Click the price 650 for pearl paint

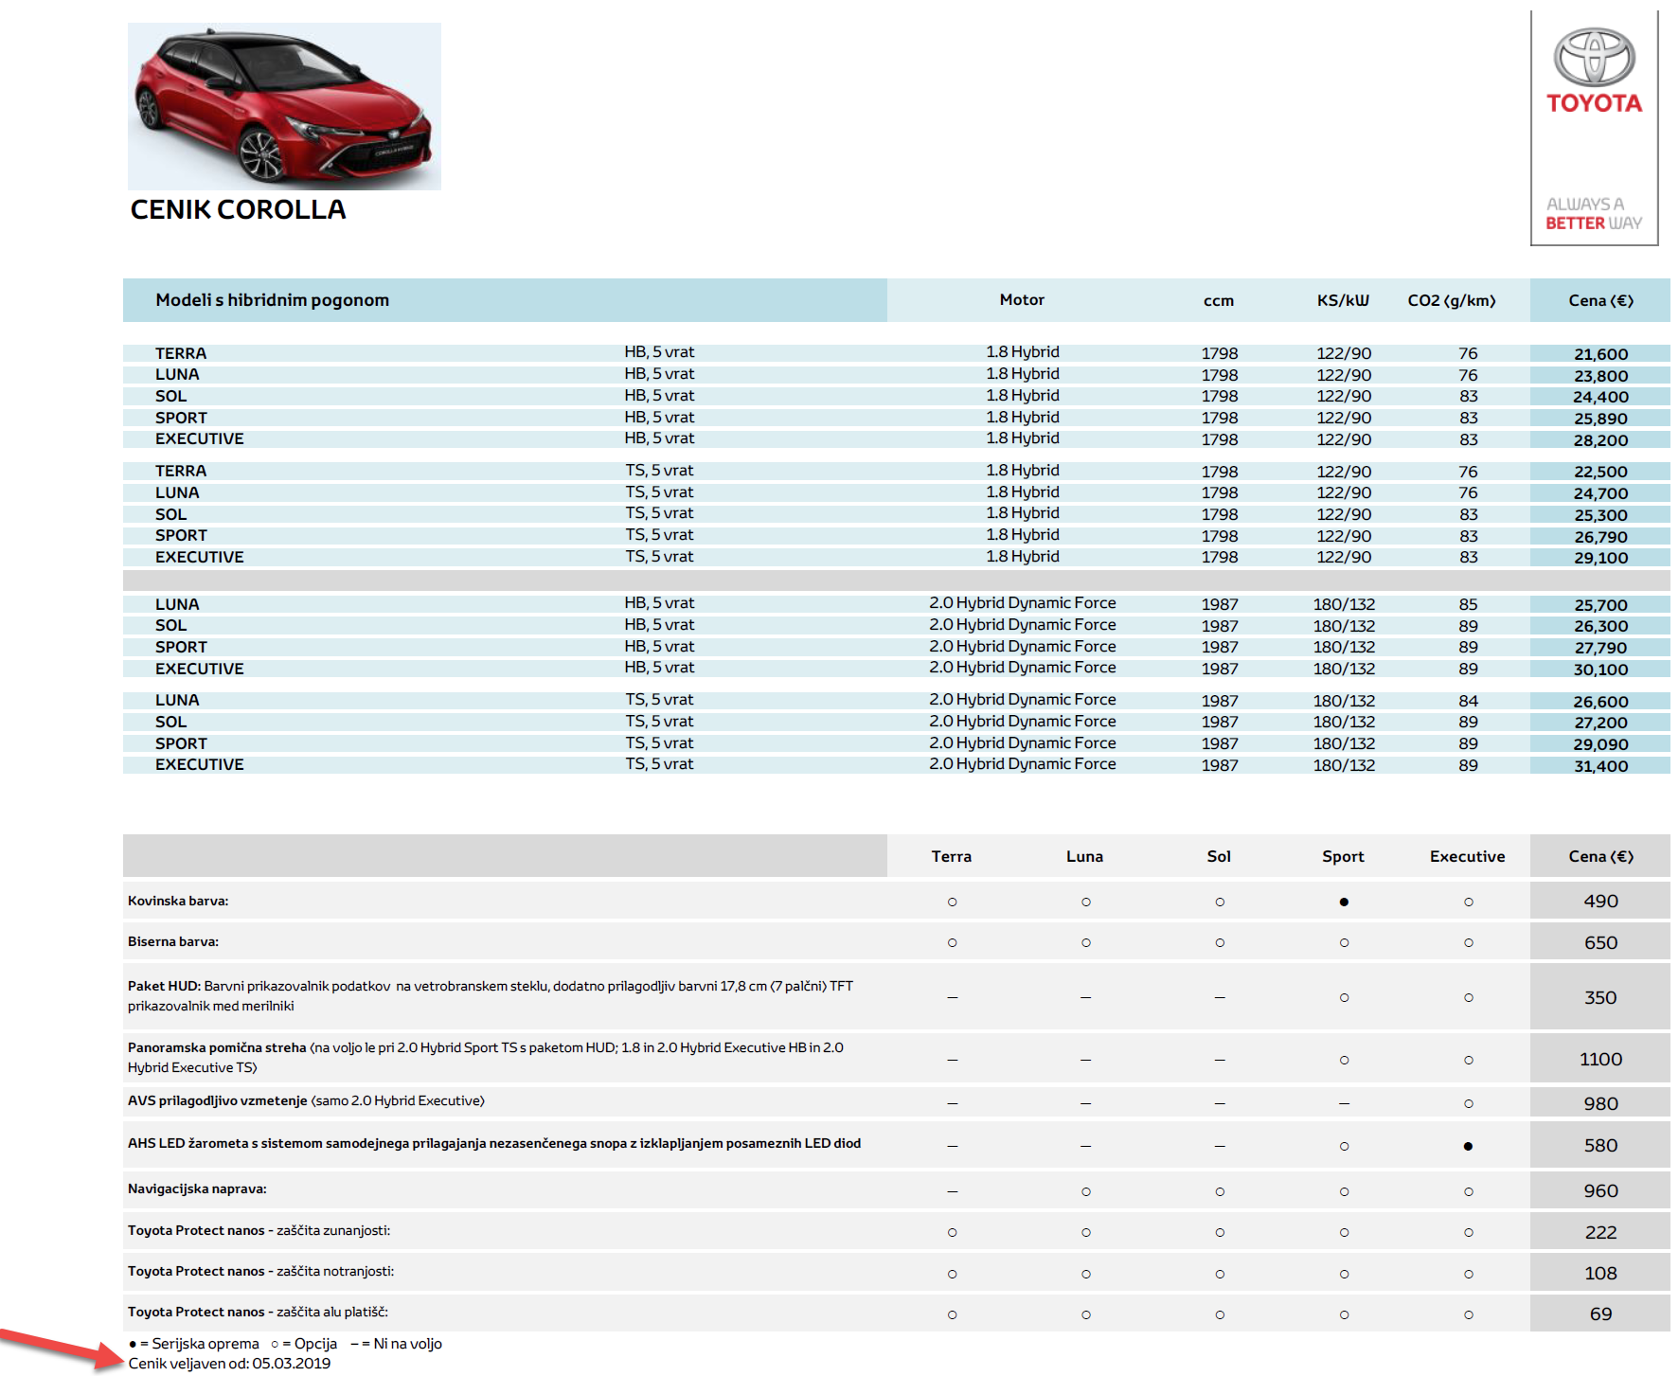point(1600,942)
